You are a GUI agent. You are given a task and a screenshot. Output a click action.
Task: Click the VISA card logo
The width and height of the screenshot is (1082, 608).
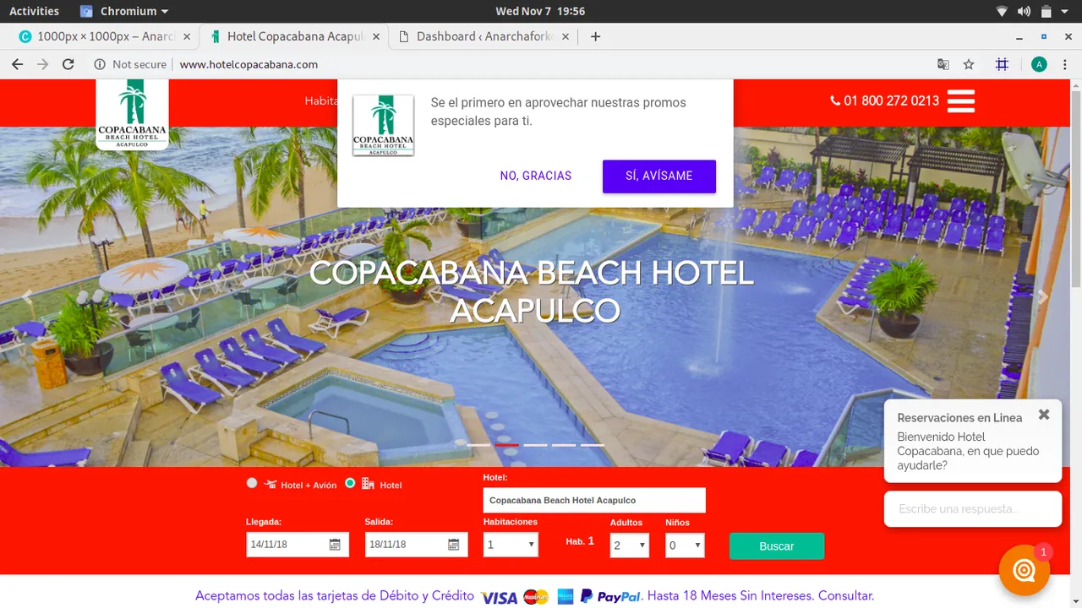[499, 597]
